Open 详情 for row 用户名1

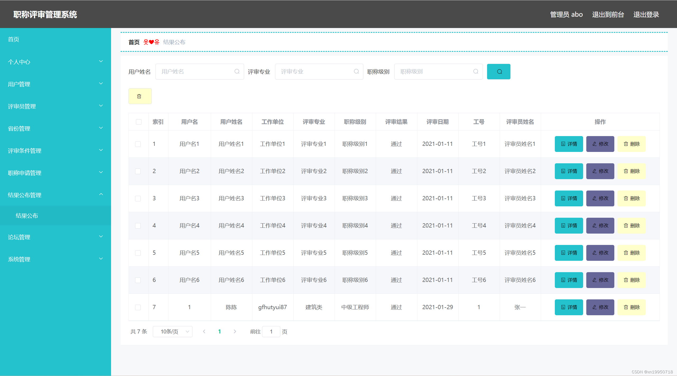point(569,144)
